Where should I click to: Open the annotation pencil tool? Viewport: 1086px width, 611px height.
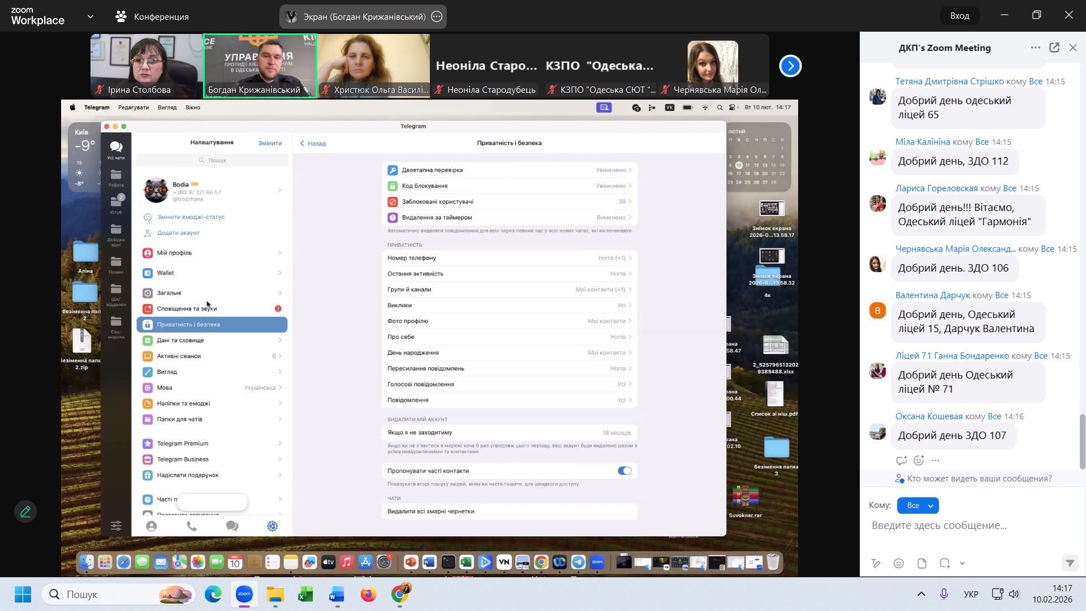25,511
